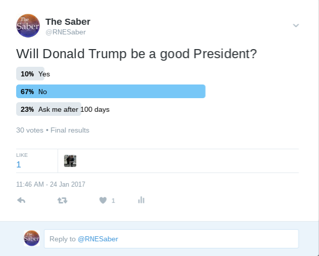Screen dimensions: 319x256
Task: Focus the Reply to @RNESaber field
Action: (x=171, y=239)
